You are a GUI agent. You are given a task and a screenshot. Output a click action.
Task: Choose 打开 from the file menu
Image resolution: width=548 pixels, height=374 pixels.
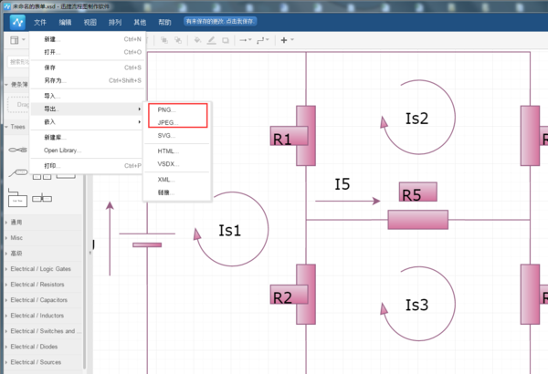(87, 52)
